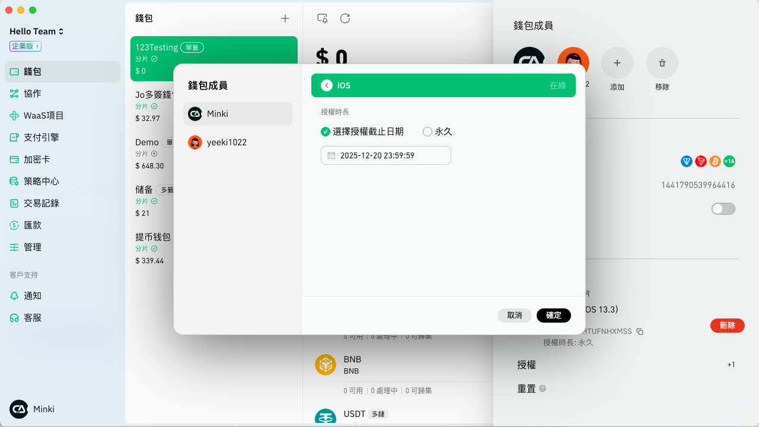Click the trash icon labeled 移除
Image resolution: width=759 pixels, height=427 pixels.
pyautogui.click(x=662, y=63)
